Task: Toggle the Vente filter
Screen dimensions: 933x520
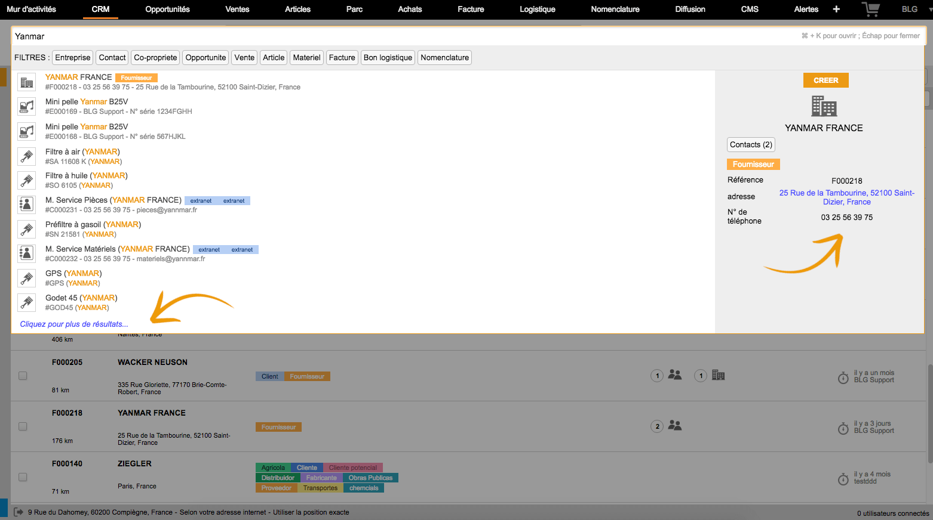Action: (244, 58)
